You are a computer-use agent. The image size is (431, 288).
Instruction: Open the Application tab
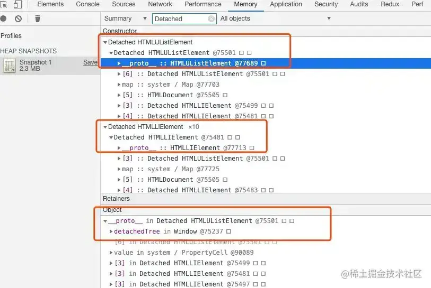(286, 4)
